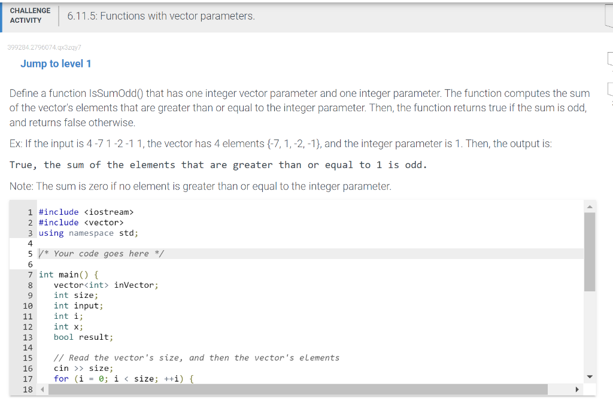
Task: Click the activity title '6.11.5: Functions with vector parameters'
Action: [163, 17]
